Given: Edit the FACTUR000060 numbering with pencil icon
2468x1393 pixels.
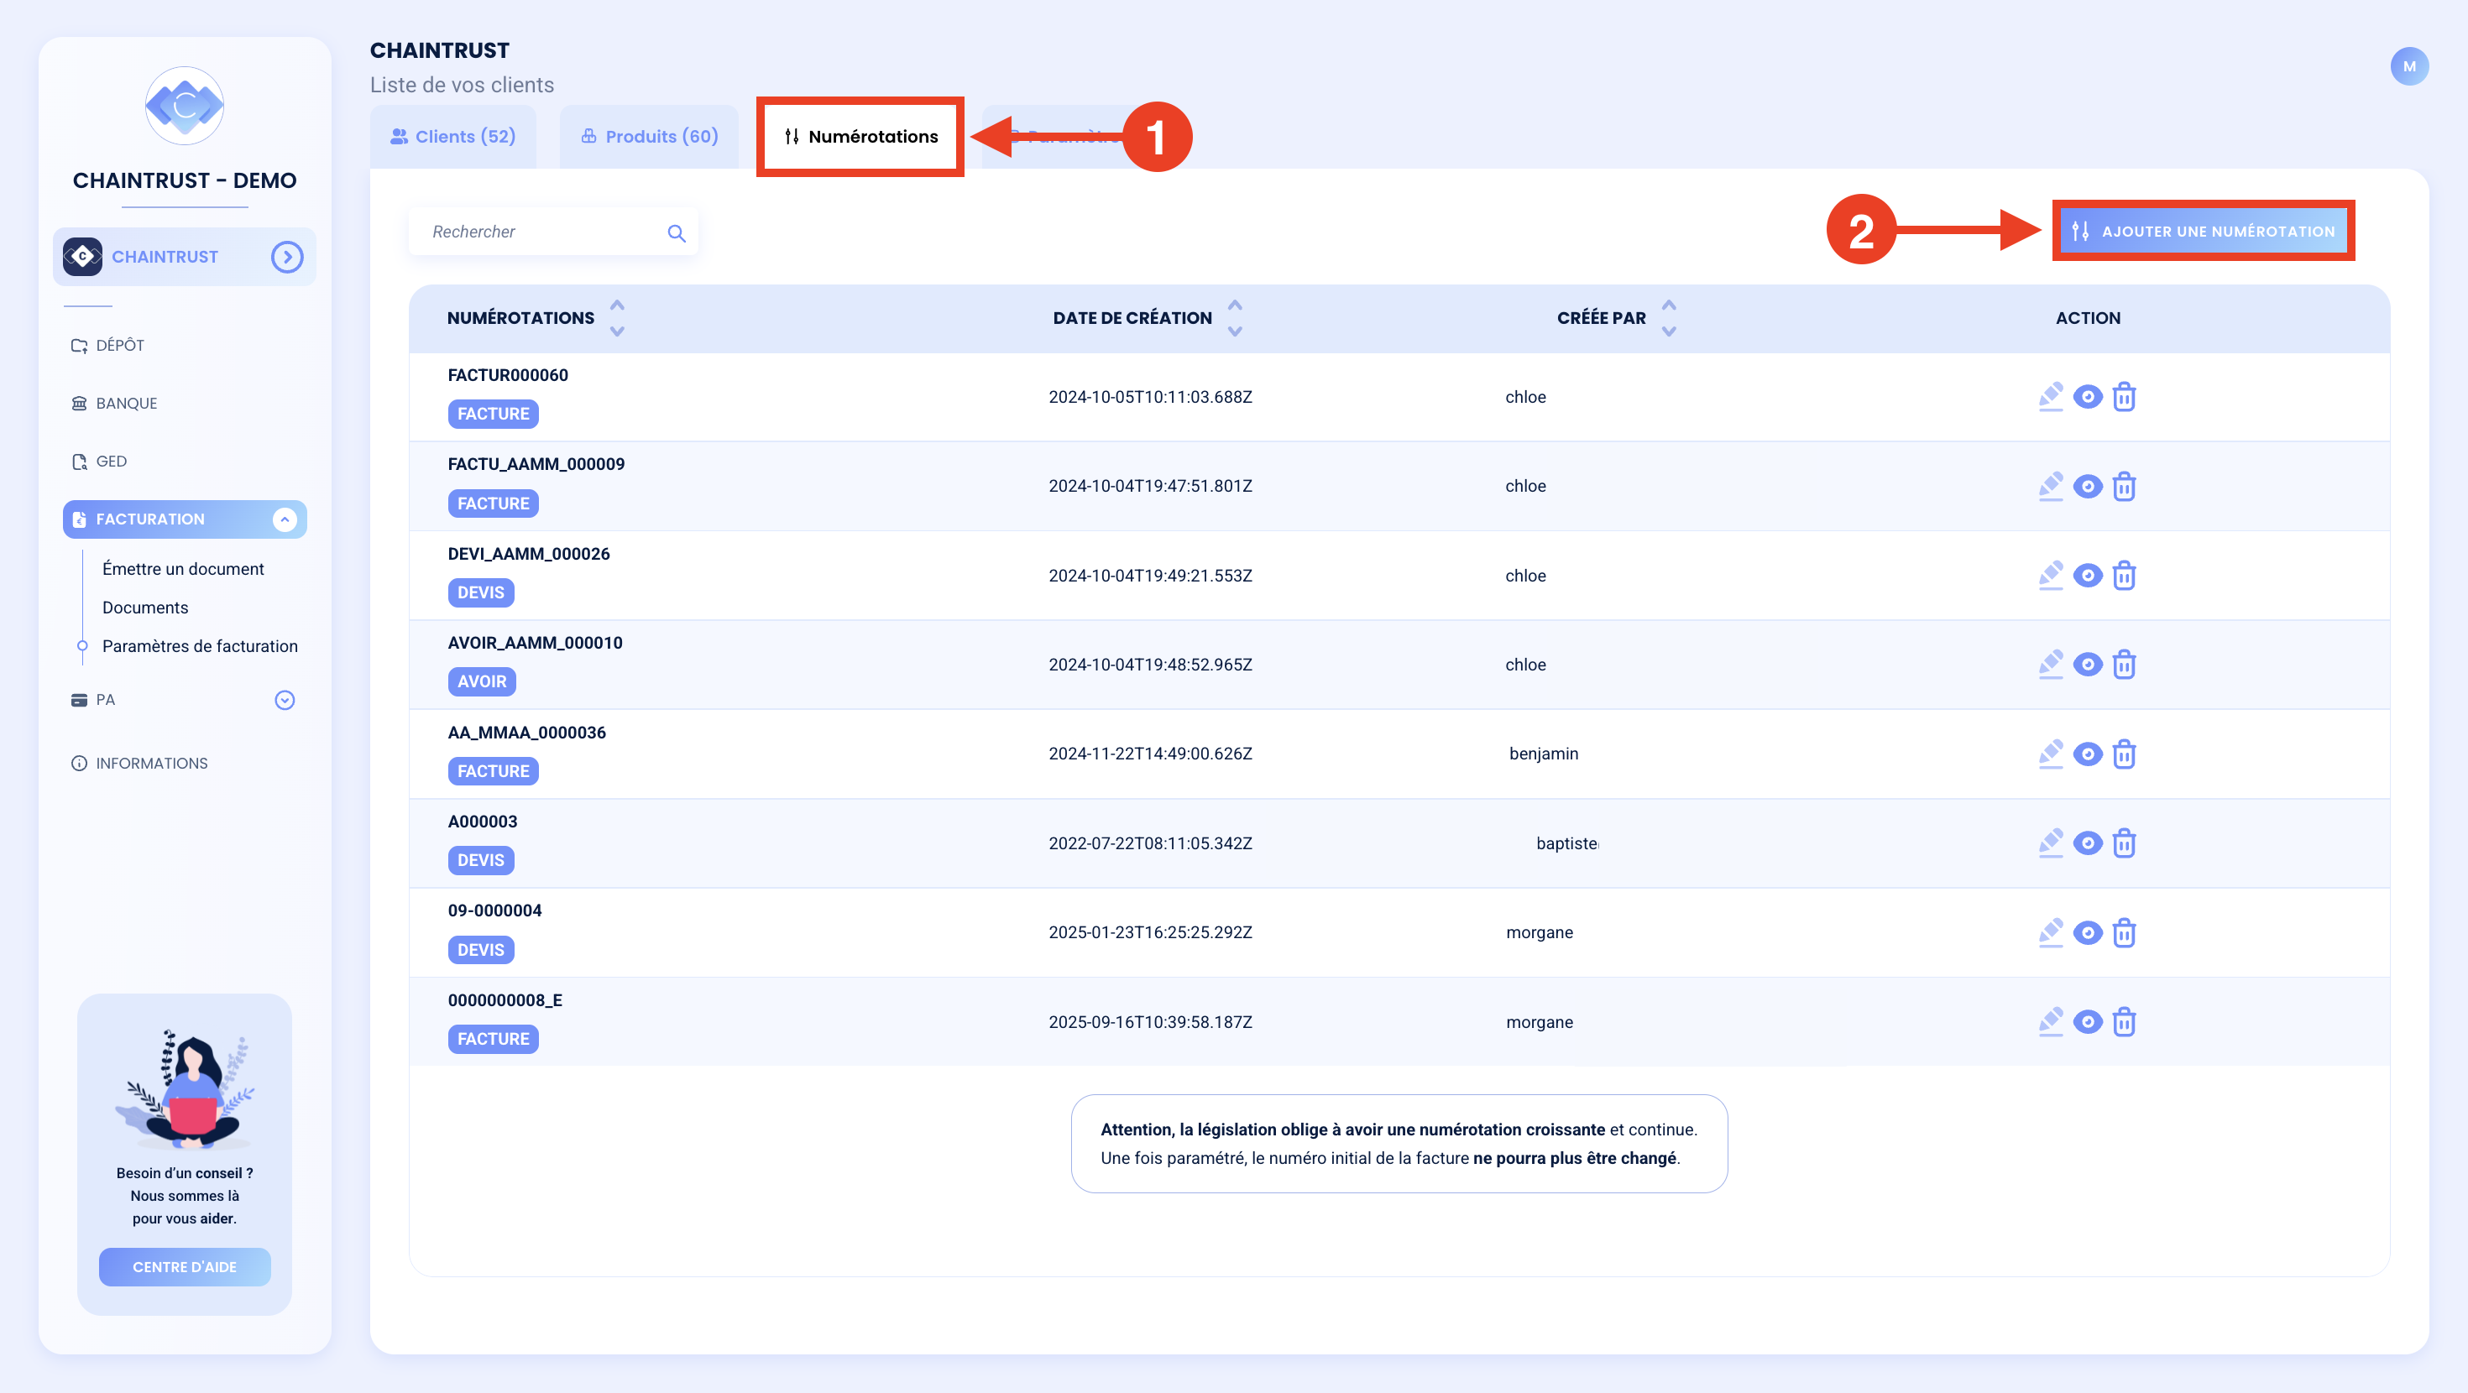Looking at the screenshot, I should (x=2050, y=397).
